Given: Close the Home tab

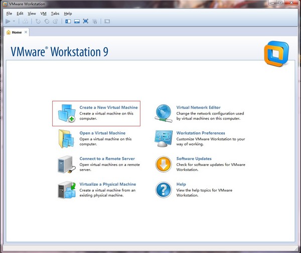Looking at the screenshot, I should pyautogui.click(x=26, y=32).
